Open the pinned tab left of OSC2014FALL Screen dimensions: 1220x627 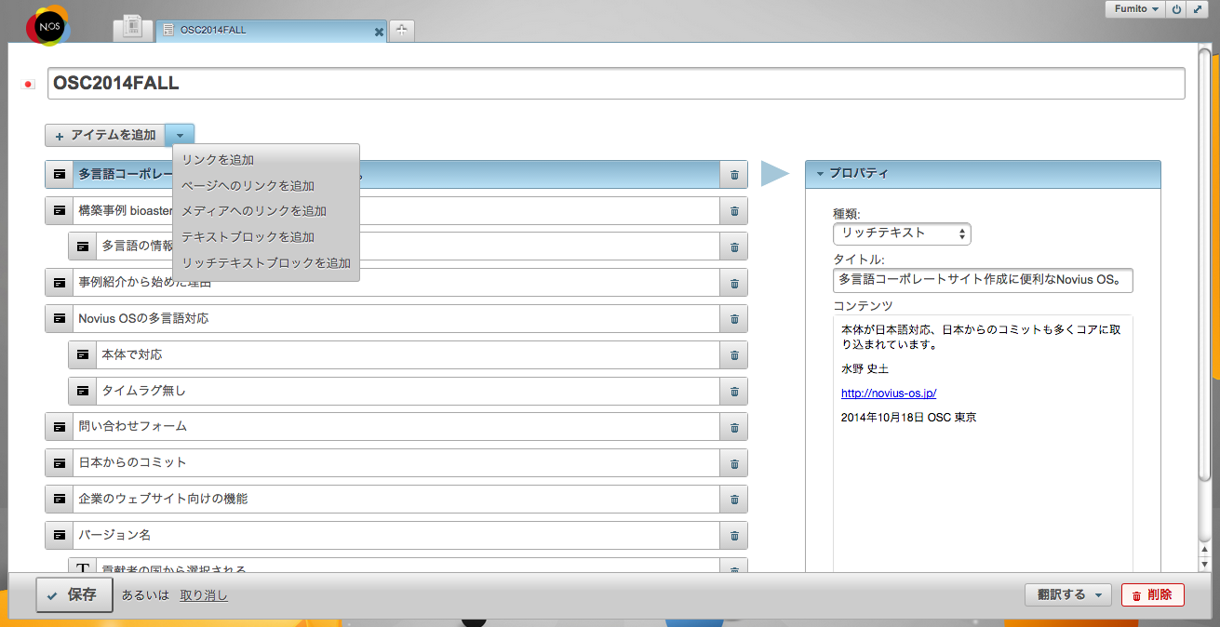click(x=133, y=29)
